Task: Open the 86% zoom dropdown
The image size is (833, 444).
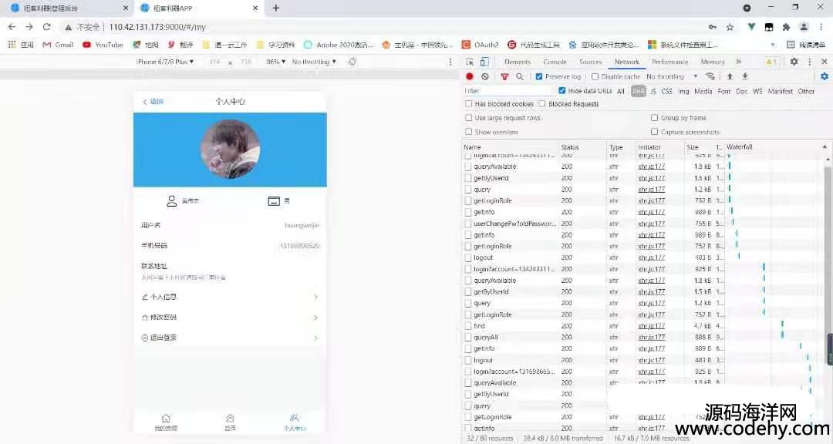Action: coord(275,62)
